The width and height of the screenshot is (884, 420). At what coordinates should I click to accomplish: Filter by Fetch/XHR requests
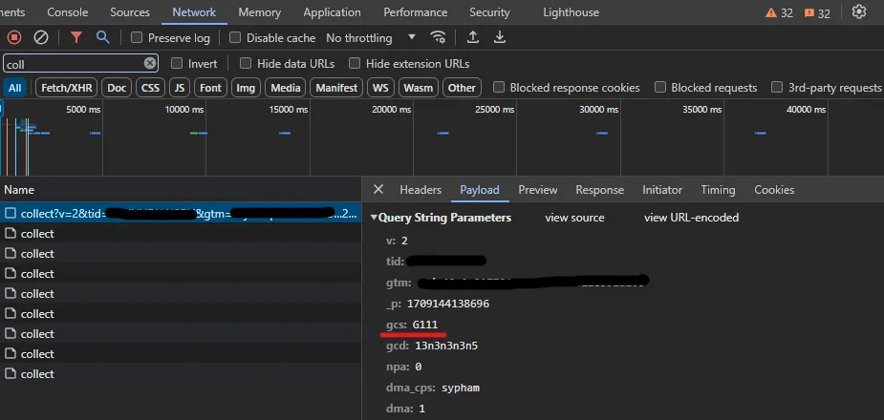point(67,87)
